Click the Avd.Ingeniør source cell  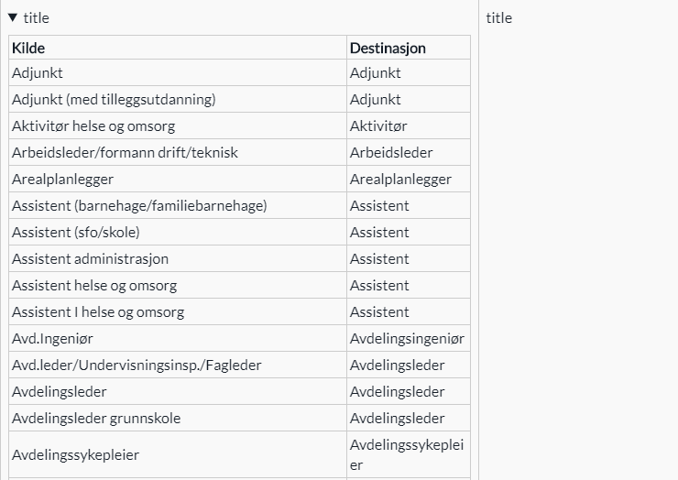52,339
